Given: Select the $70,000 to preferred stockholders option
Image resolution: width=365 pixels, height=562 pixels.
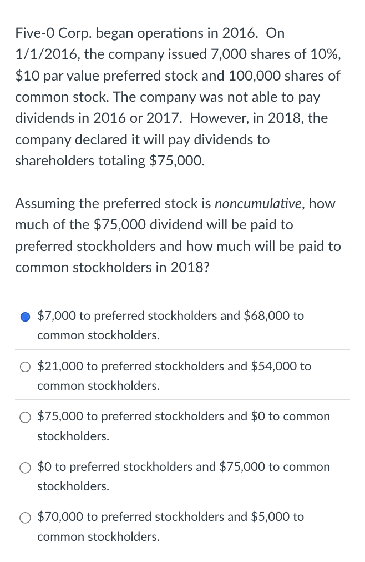Looking at the screenshot, I should (25, 518).
